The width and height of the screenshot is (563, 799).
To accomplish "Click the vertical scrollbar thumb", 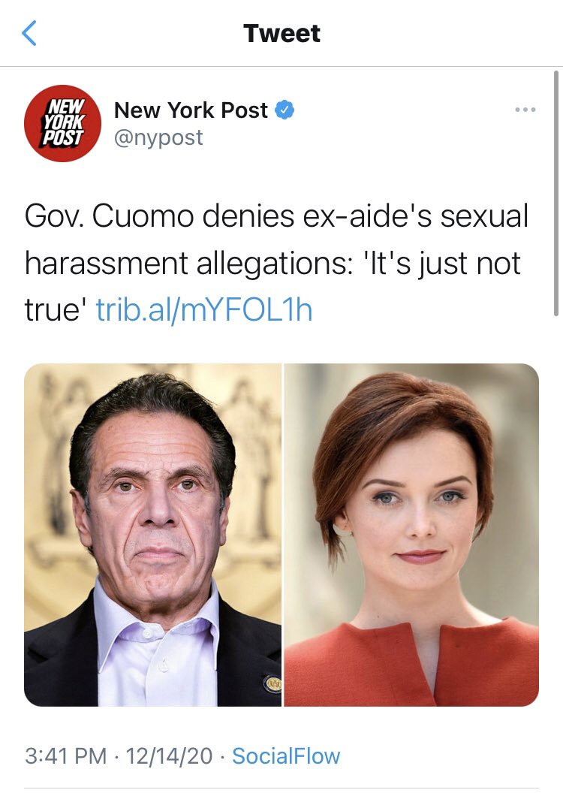I will (555, 194).
